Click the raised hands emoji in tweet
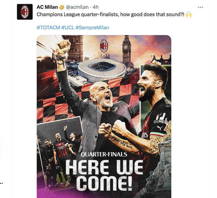Viewport: 217px width, 198px height. (x=189, y=15)
